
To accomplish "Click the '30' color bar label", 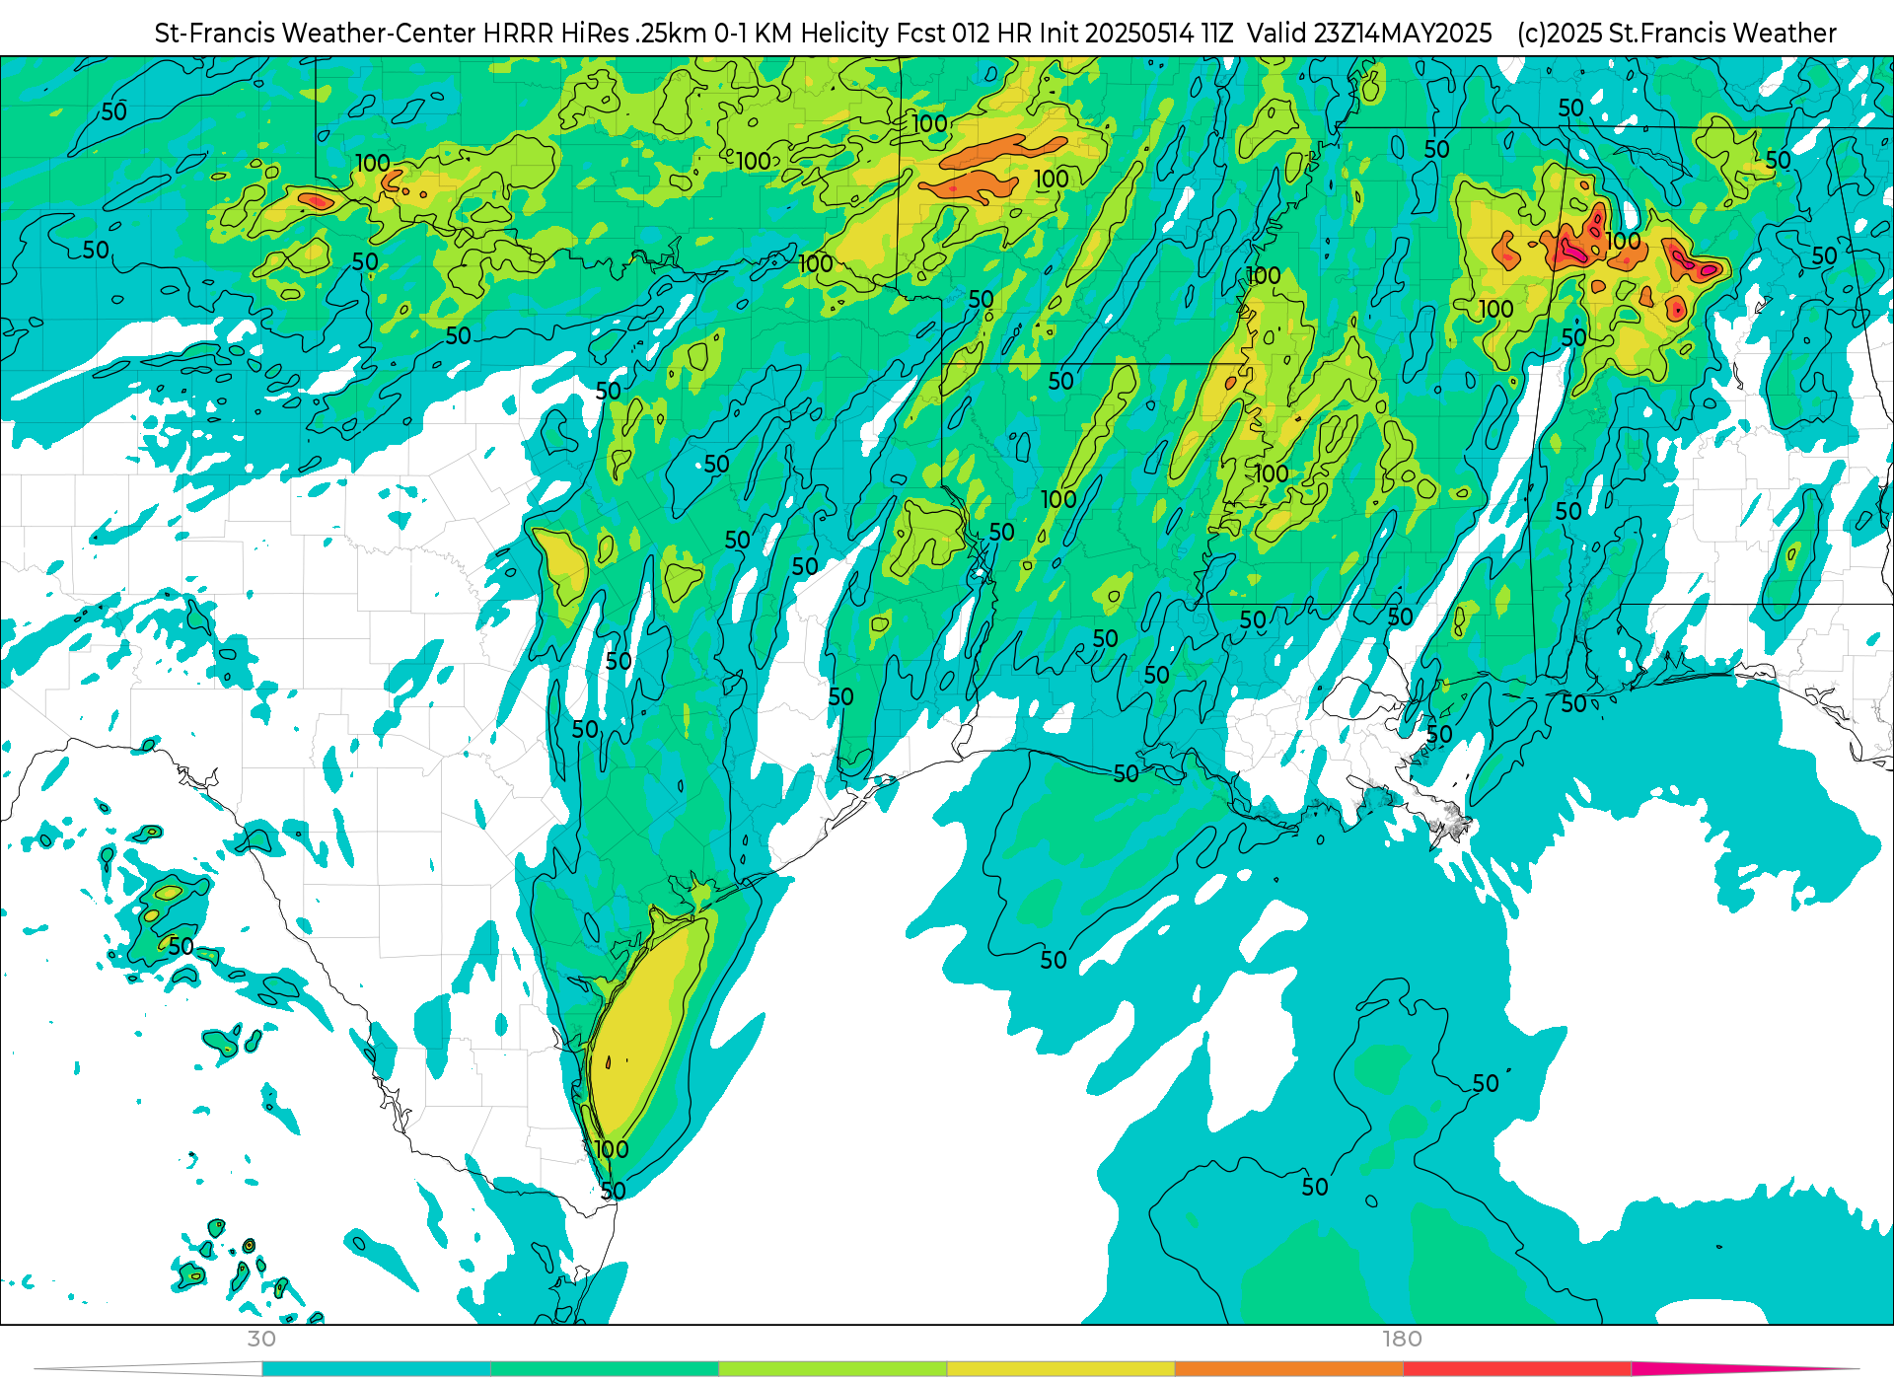I will pyautogui.click(x=261, y=1339).
